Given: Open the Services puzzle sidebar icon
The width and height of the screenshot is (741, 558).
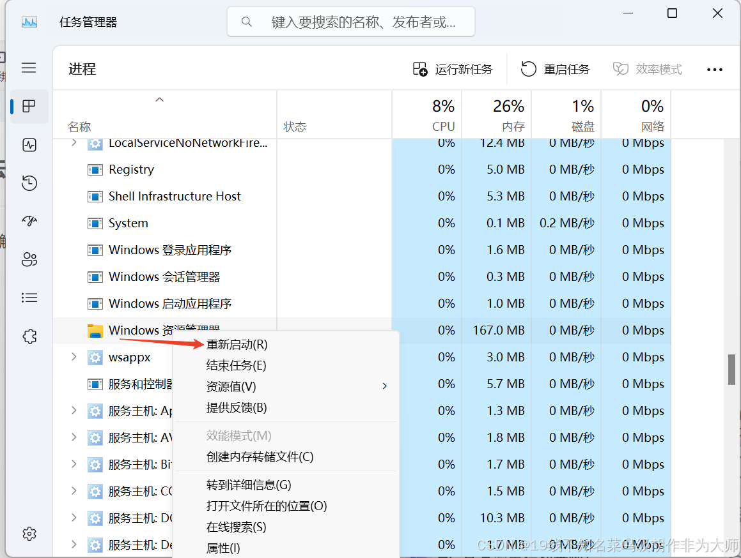Looking at the screenshot, I should pos(29,336).
